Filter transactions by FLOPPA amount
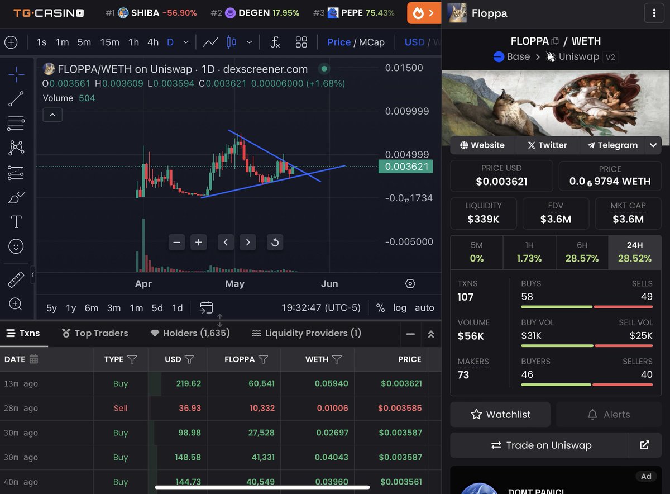 pyautogui.click(x=263, y=359)
